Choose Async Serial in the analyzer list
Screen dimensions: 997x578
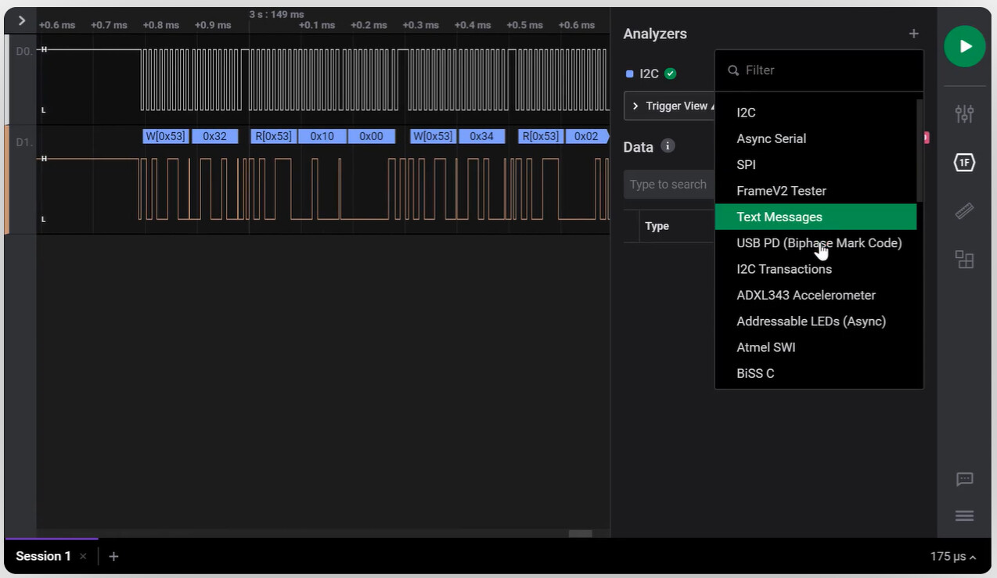click(x=771, y=138)
